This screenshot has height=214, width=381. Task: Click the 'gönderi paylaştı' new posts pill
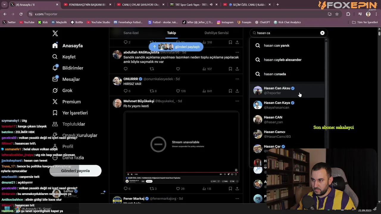176,47
